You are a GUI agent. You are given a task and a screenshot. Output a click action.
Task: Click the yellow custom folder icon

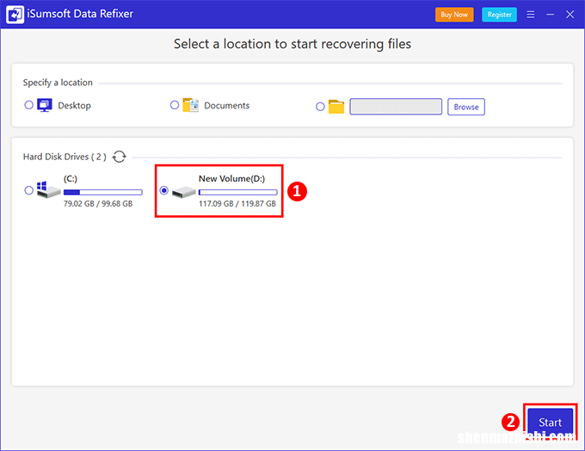coord(336,107)
